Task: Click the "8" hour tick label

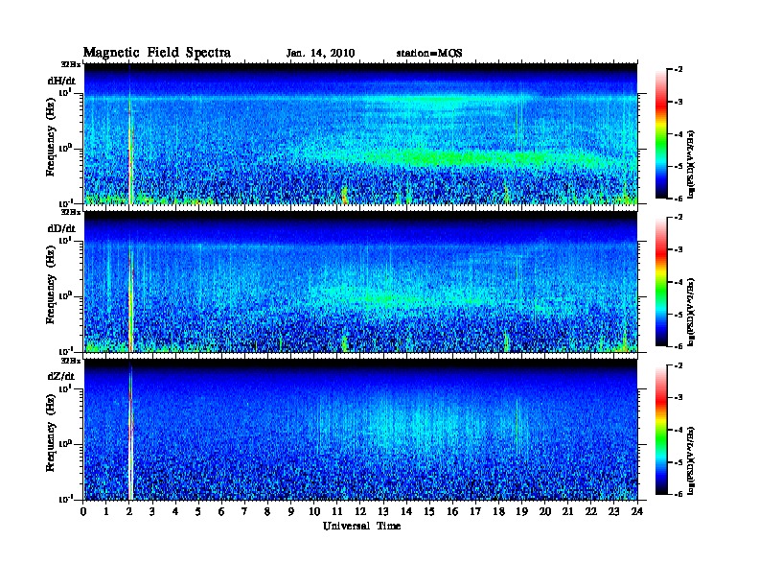Action: [x=267, y=511]
